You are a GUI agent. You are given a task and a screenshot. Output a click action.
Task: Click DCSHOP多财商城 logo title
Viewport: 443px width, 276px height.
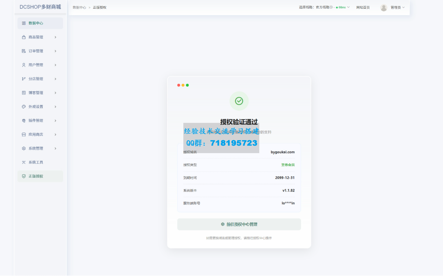click(40, 7)
